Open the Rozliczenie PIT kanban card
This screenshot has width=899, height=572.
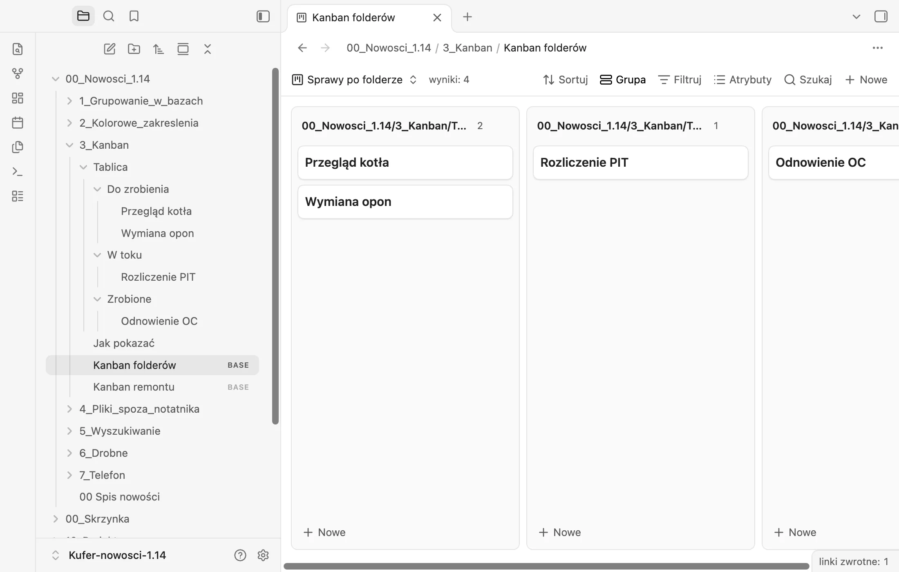click(640, 163)
